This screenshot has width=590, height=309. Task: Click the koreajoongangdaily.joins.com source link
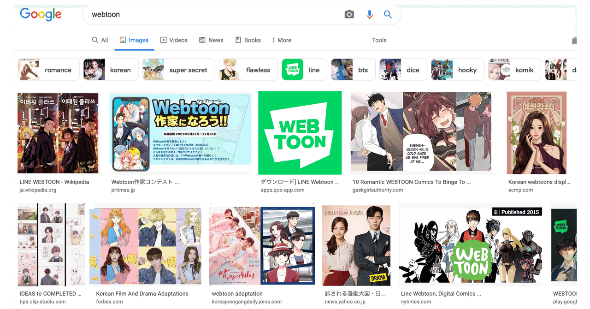[247, 302]
